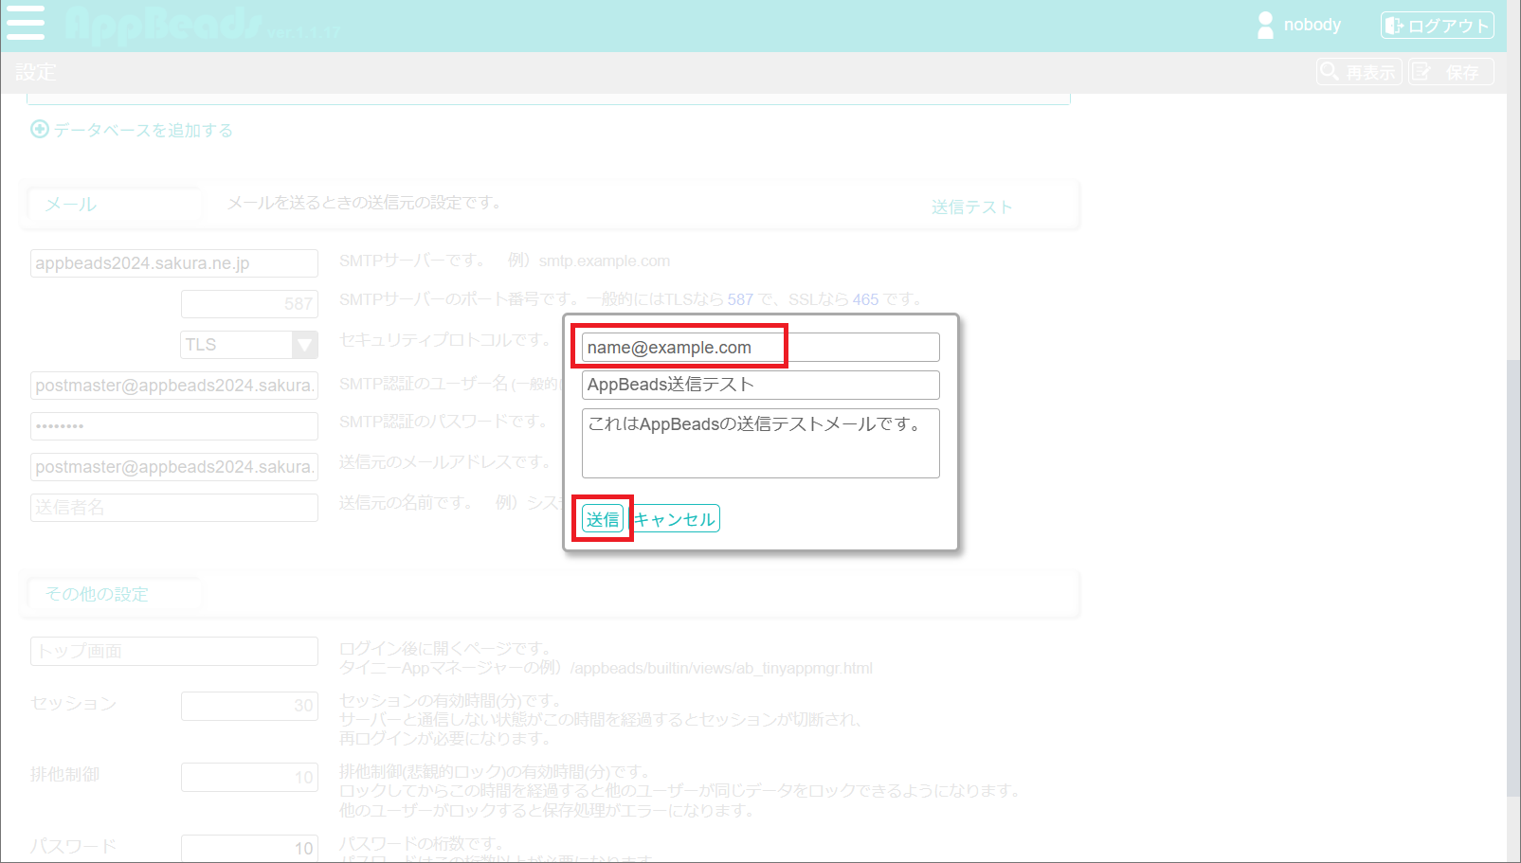Click the plus icon to add database
The width and height of the screenshot is (1521, 863).
tap(40, 130)
